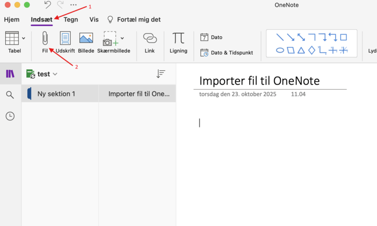Insert a hyperlink with Link icon
The height and width of the screenshot is (226, 377).
pyautogui.click(x=150, y=39)
